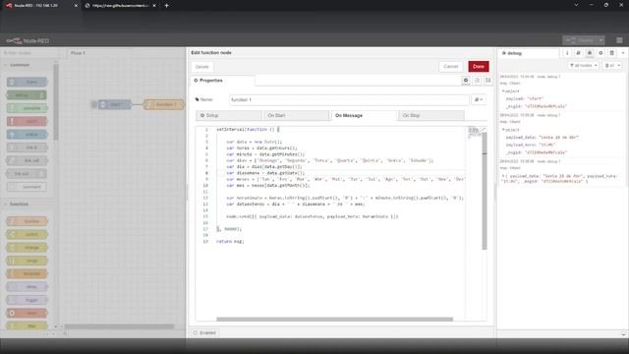Click the code editor vertical scrollbar
This screenshot has width=629, height=354.
click(x=485, y=191)
